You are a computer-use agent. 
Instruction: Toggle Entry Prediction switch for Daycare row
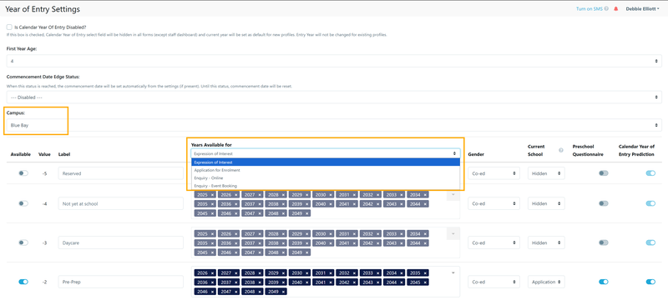click(x=650, y=242)
